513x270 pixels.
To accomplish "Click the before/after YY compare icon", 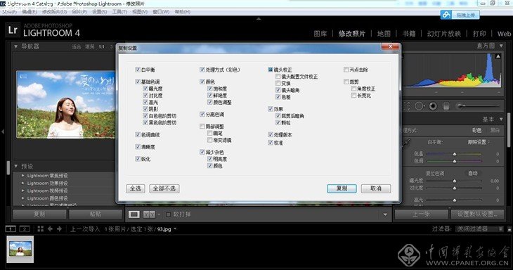I will pyautogui.click(x=149, y=214).
